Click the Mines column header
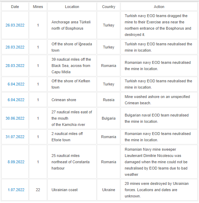The height and width of the screenshot is (203, 199). 38,7
